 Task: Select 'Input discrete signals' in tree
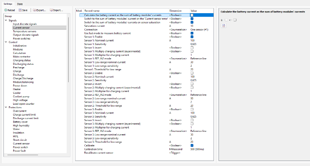click(25, 24)
